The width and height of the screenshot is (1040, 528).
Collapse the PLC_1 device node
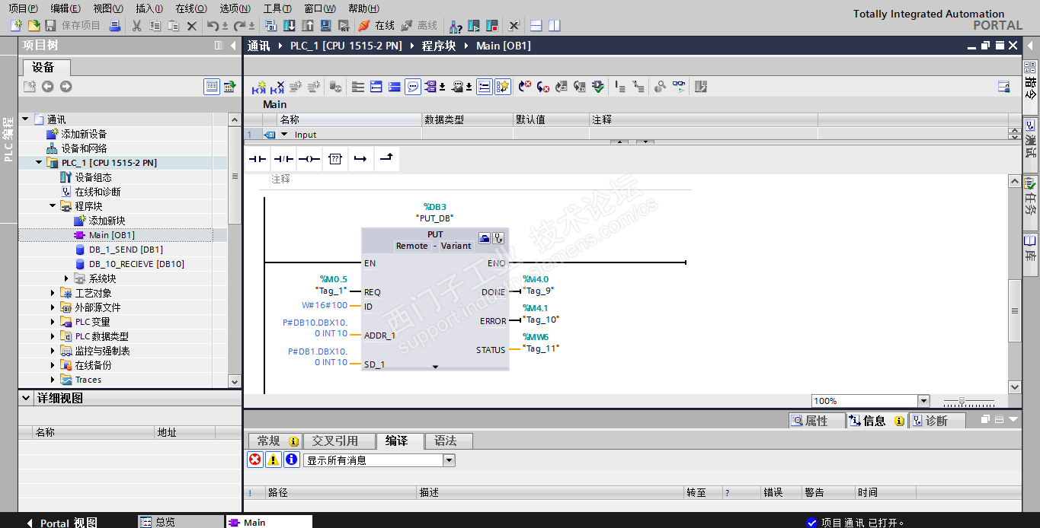(x=40, y=163)
